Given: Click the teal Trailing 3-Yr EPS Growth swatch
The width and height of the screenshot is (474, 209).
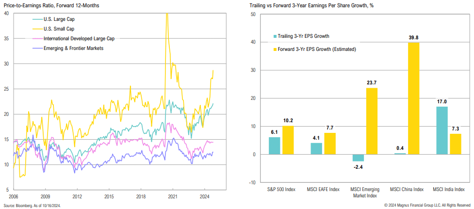Looking at the screenshot, I should tap(275, 36).
